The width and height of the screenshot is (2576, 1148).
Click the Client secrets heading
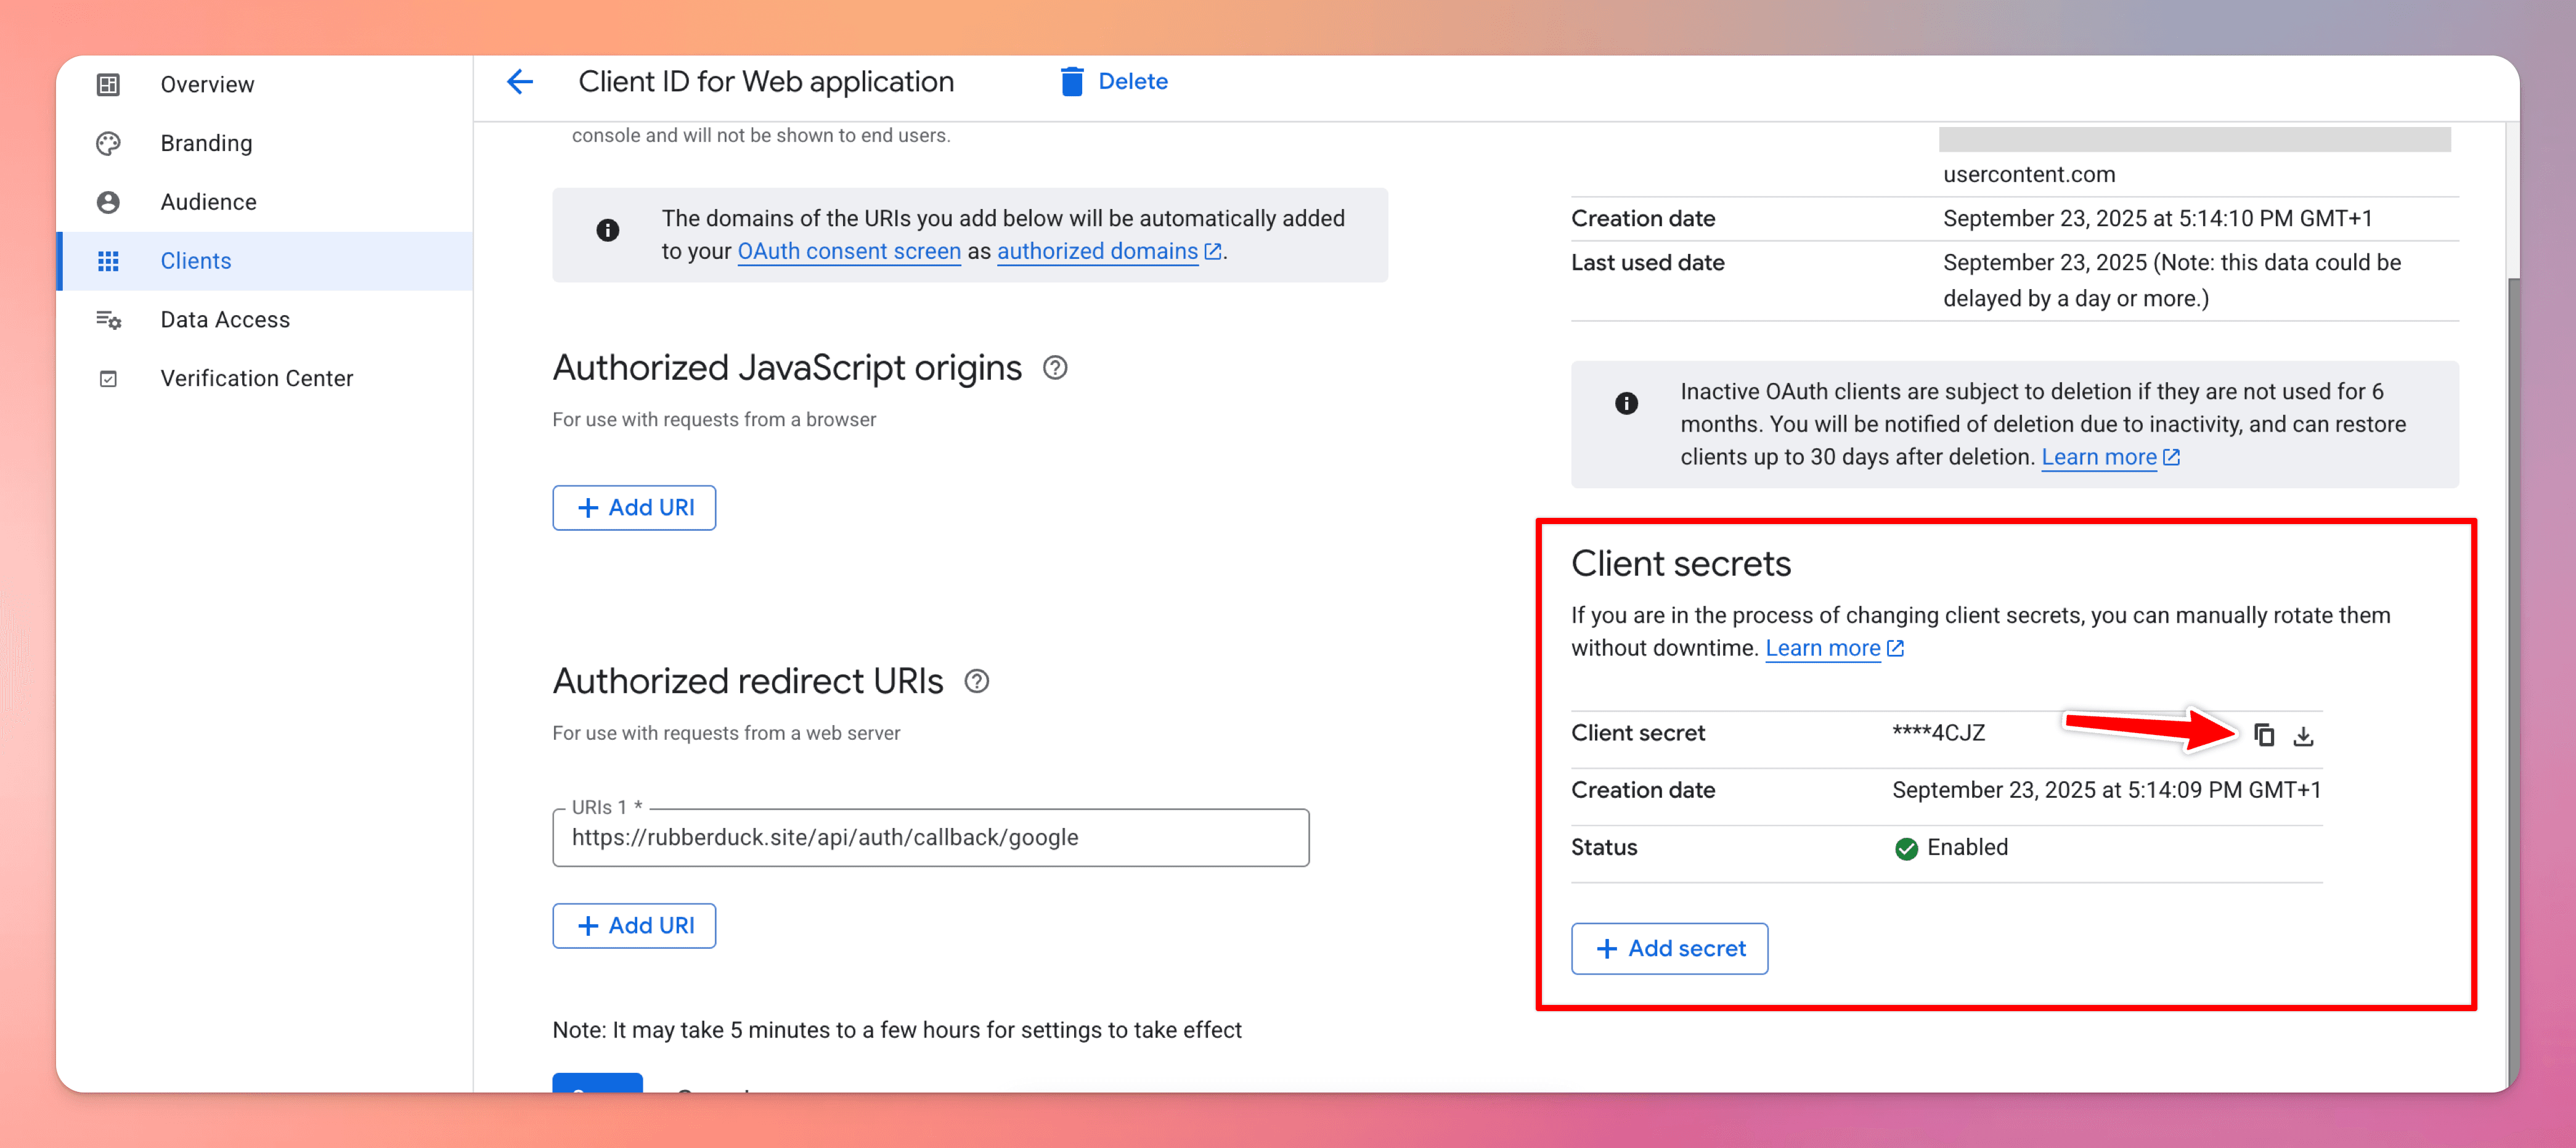coord(1681,565)
